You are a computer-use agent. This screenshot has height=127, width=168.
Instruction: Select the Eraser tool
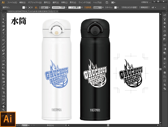click(3, 54)
